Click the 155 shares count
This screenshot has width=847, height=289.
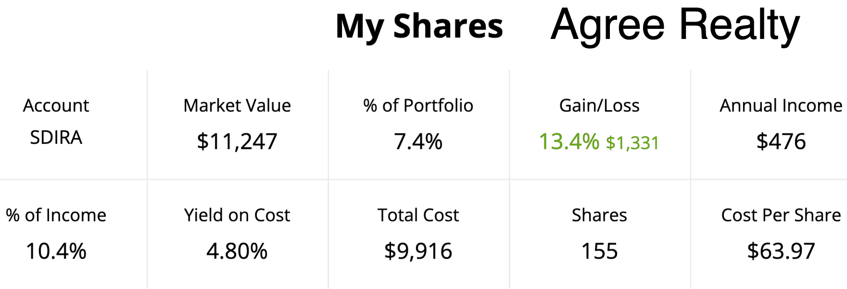(599, 251)
